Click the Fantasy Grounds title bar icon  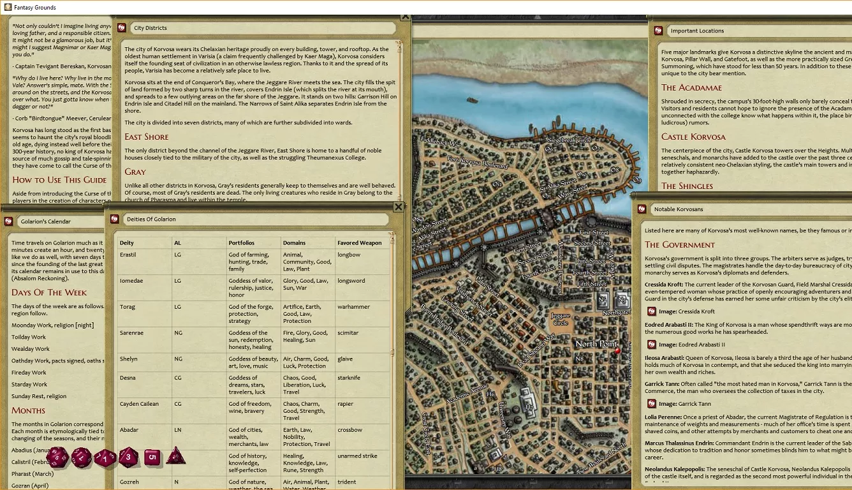pyautogui.click(x=7, y=7)
